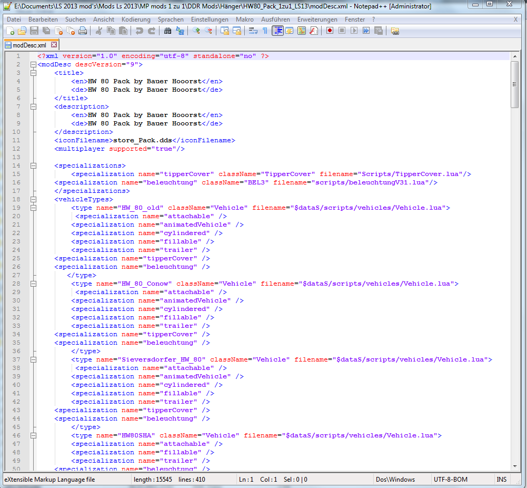Start macro recording with red dot icon

330,31
